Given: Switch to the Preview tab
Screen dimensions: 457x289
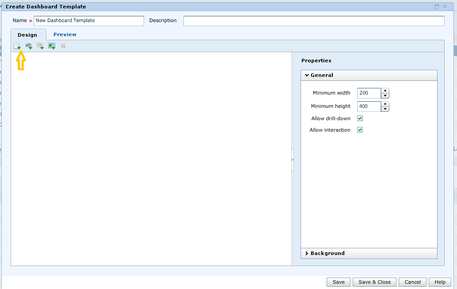Looking at the screenshot, I should [x=65, y=34].
